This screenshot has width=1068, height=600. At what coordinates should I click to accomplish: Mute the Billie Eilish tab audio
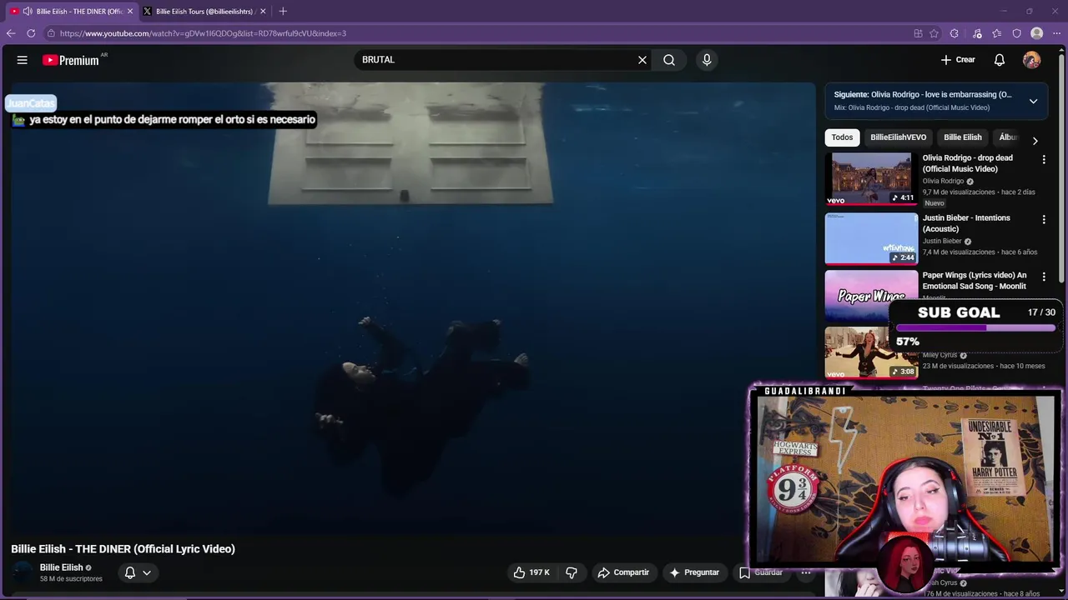pyautogui.click(x=28, y=12)
